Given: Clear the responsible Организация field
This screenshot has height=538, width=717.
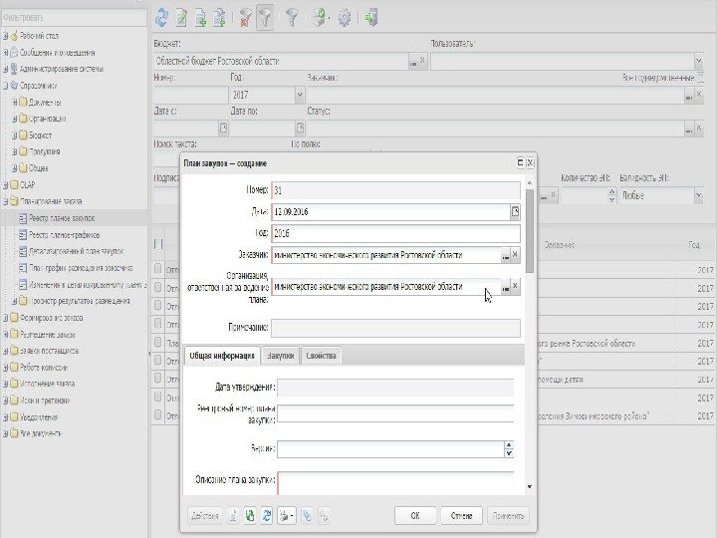Looking at the screenshot, I should pos(515,286).
